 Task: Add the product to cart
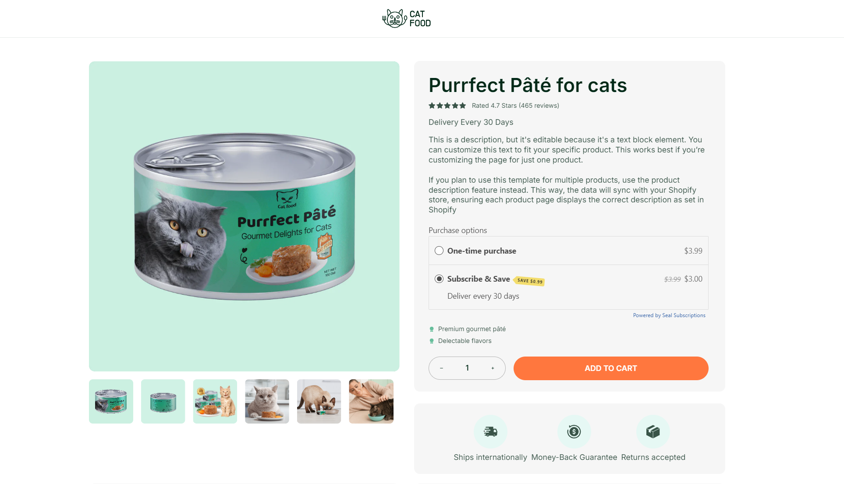tap(610, 368)
